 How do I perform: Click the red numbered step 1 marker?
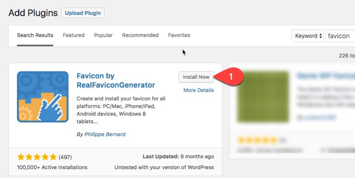click(232, 76)
